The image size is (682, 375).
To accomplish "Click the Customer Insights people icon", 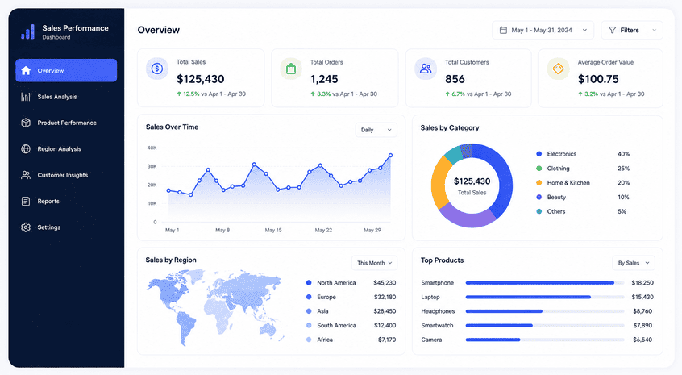I will pos(26,175).
